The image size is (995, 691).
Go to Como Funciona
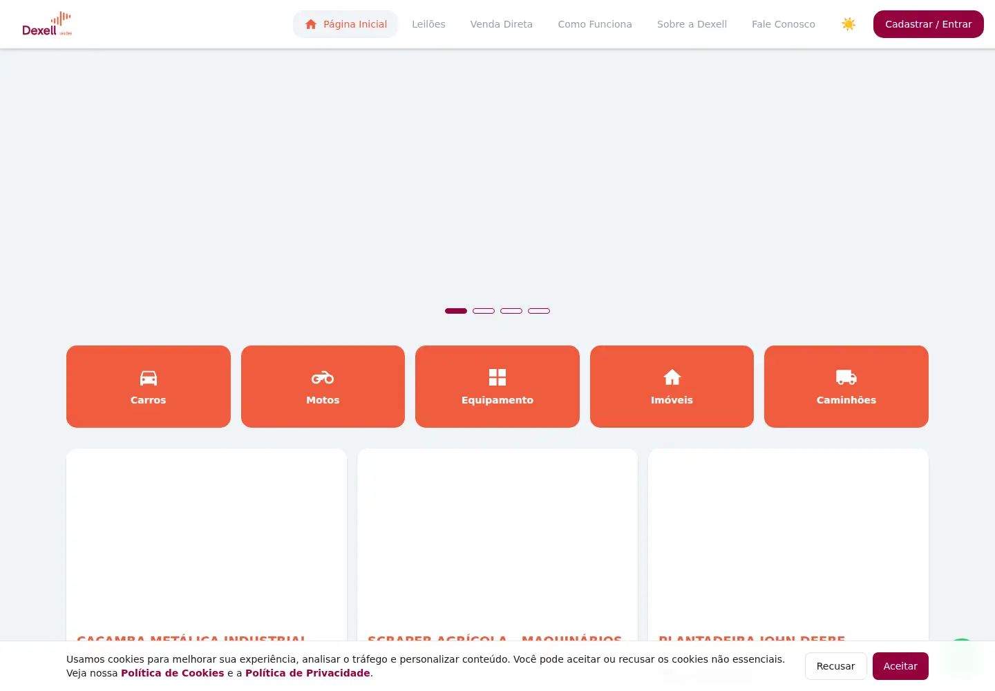tap(595, 24)
